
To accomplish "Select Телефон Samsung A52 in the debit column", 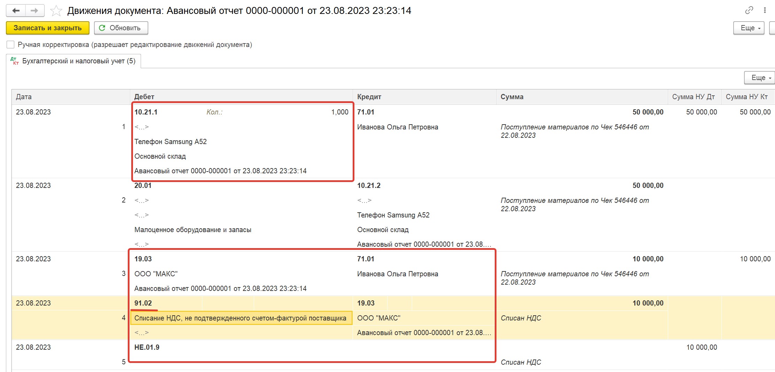I will point(171,142).
